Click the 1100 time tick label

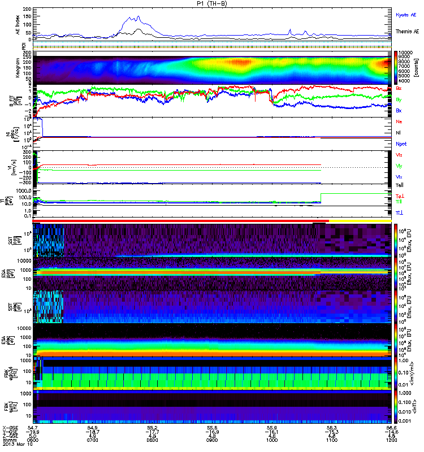[x=332, y=440]
